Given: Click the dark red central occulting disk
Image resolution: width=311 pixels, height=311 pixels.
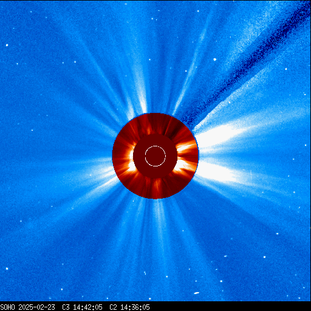Looking at the screenshot, I should point(155,156).
